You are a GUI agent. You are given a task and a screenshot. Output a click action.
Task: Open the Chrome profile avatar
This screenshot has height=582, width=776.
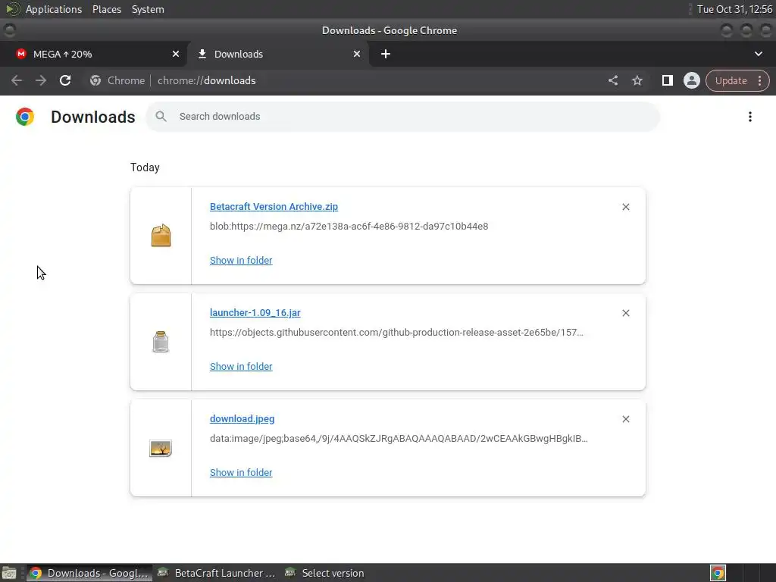(691, 80)
